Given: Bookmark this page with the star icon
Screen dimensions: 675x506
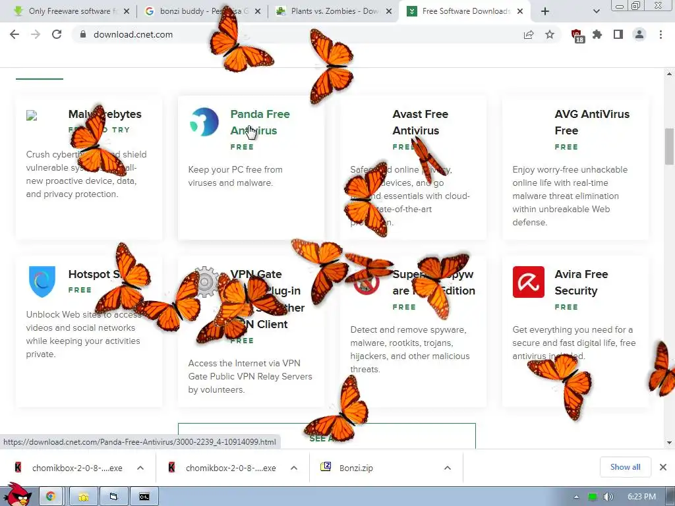Looking at the screenshot, I should click(x=550, y=34).
